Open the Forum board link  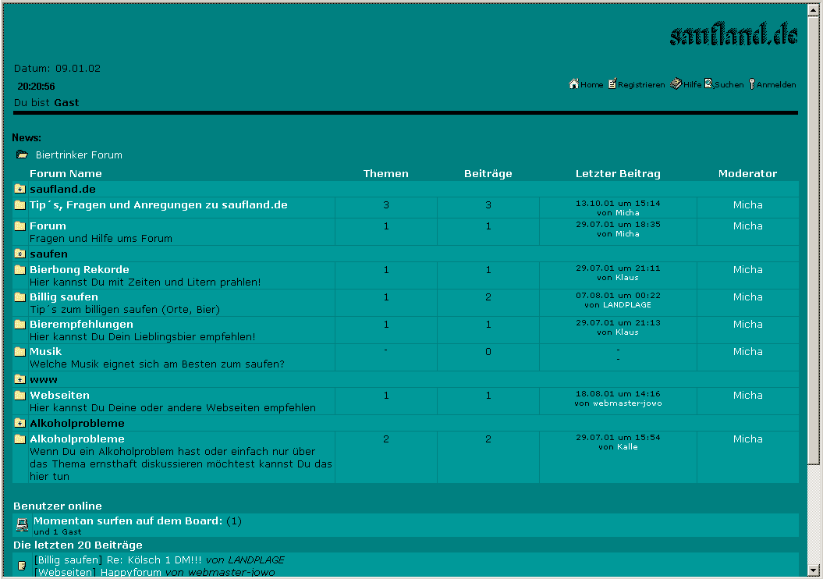(x=48, y=226)
